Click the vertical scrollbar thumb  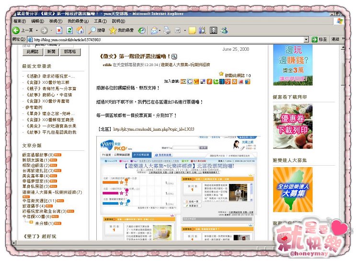(343, 74)
